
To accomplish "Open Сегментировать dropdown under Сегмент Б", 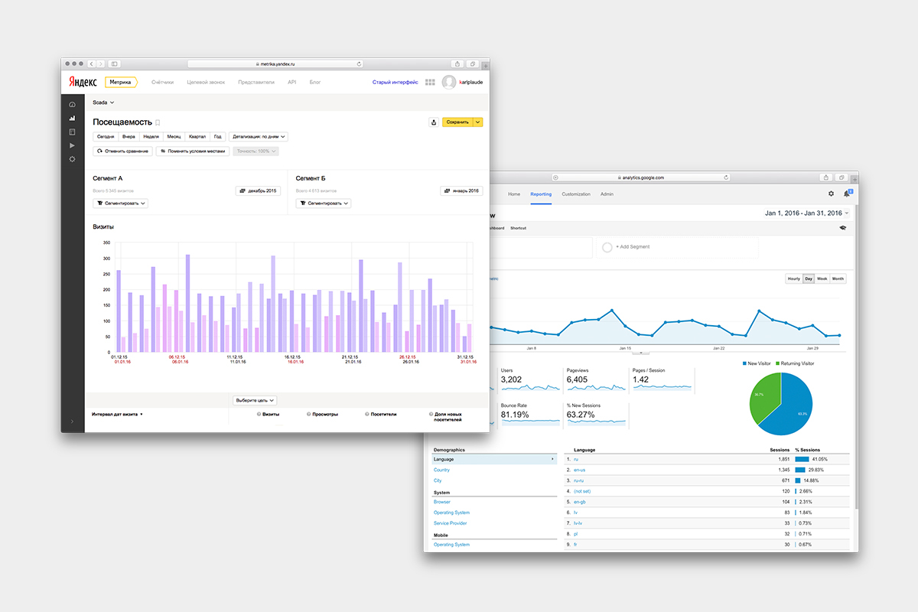I will click(324, 203).
